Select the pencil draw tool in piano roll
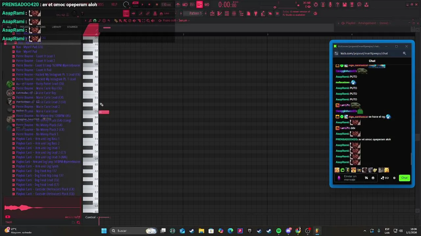The width and height of the screenshot is (421, 236). [x=116, y=21]
